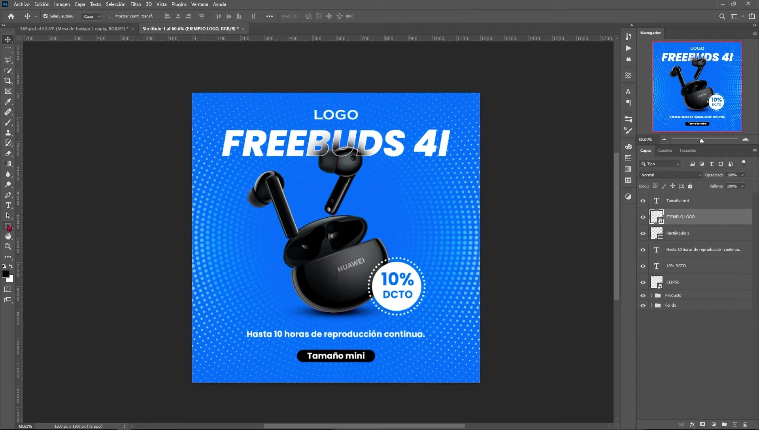Viewport: 759px width, 430px height.
Task: Hide the 10% DCTO layer
Action: click(x=643, y=266)
